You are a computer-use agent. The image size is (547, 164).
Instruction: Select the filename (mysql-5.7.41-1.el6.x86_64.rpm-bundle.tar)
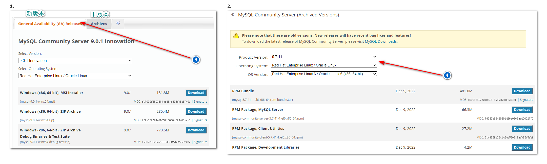pos(262,100)
